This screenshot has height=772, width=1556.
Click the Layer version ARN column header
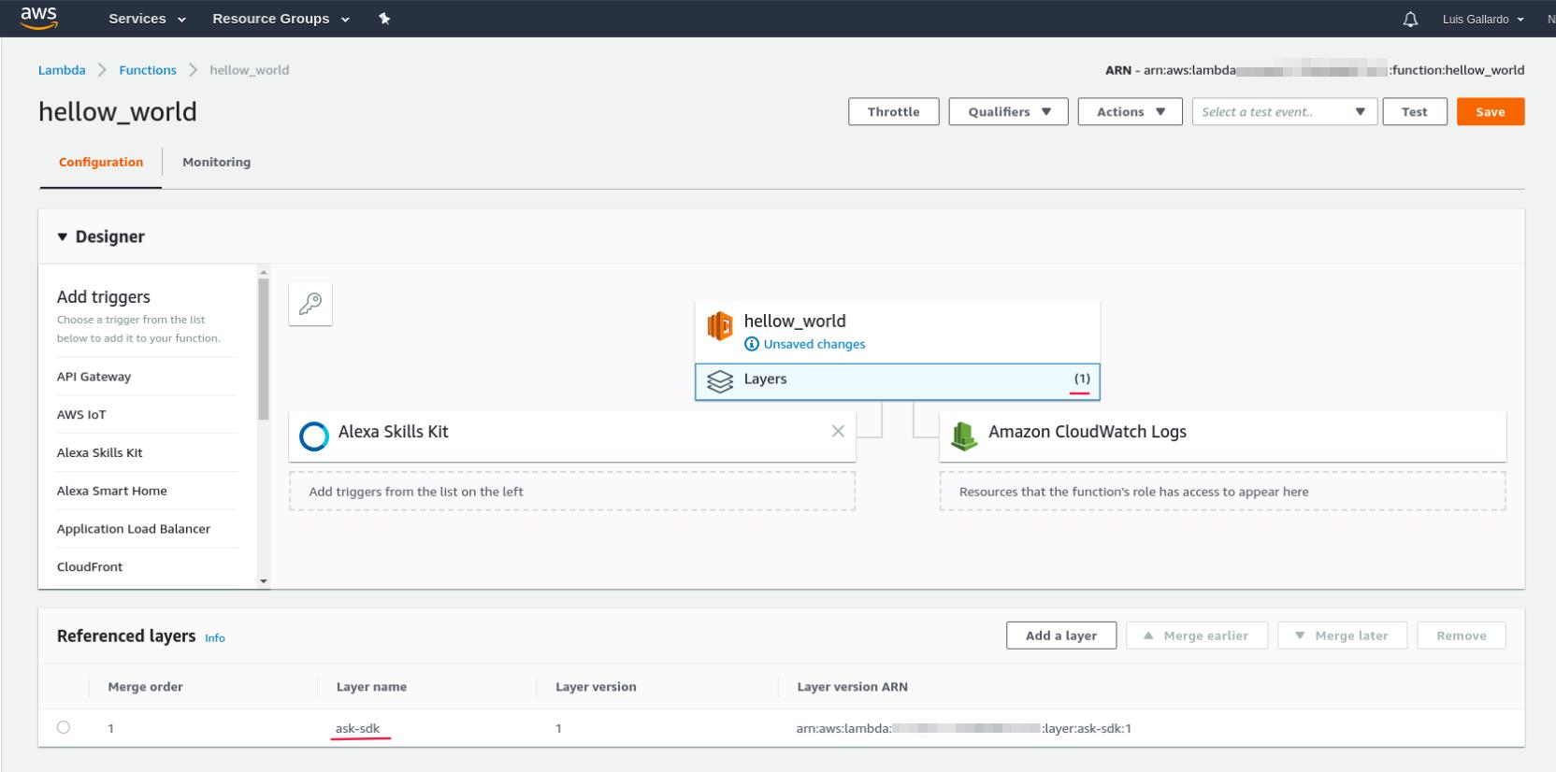(852, 687)
